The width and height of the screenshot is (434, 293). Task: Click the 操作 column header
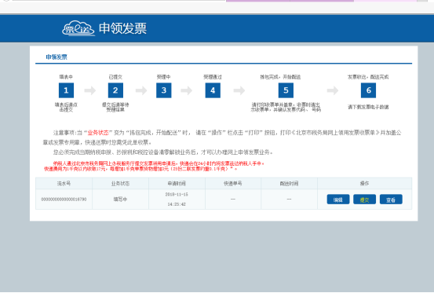364,183
